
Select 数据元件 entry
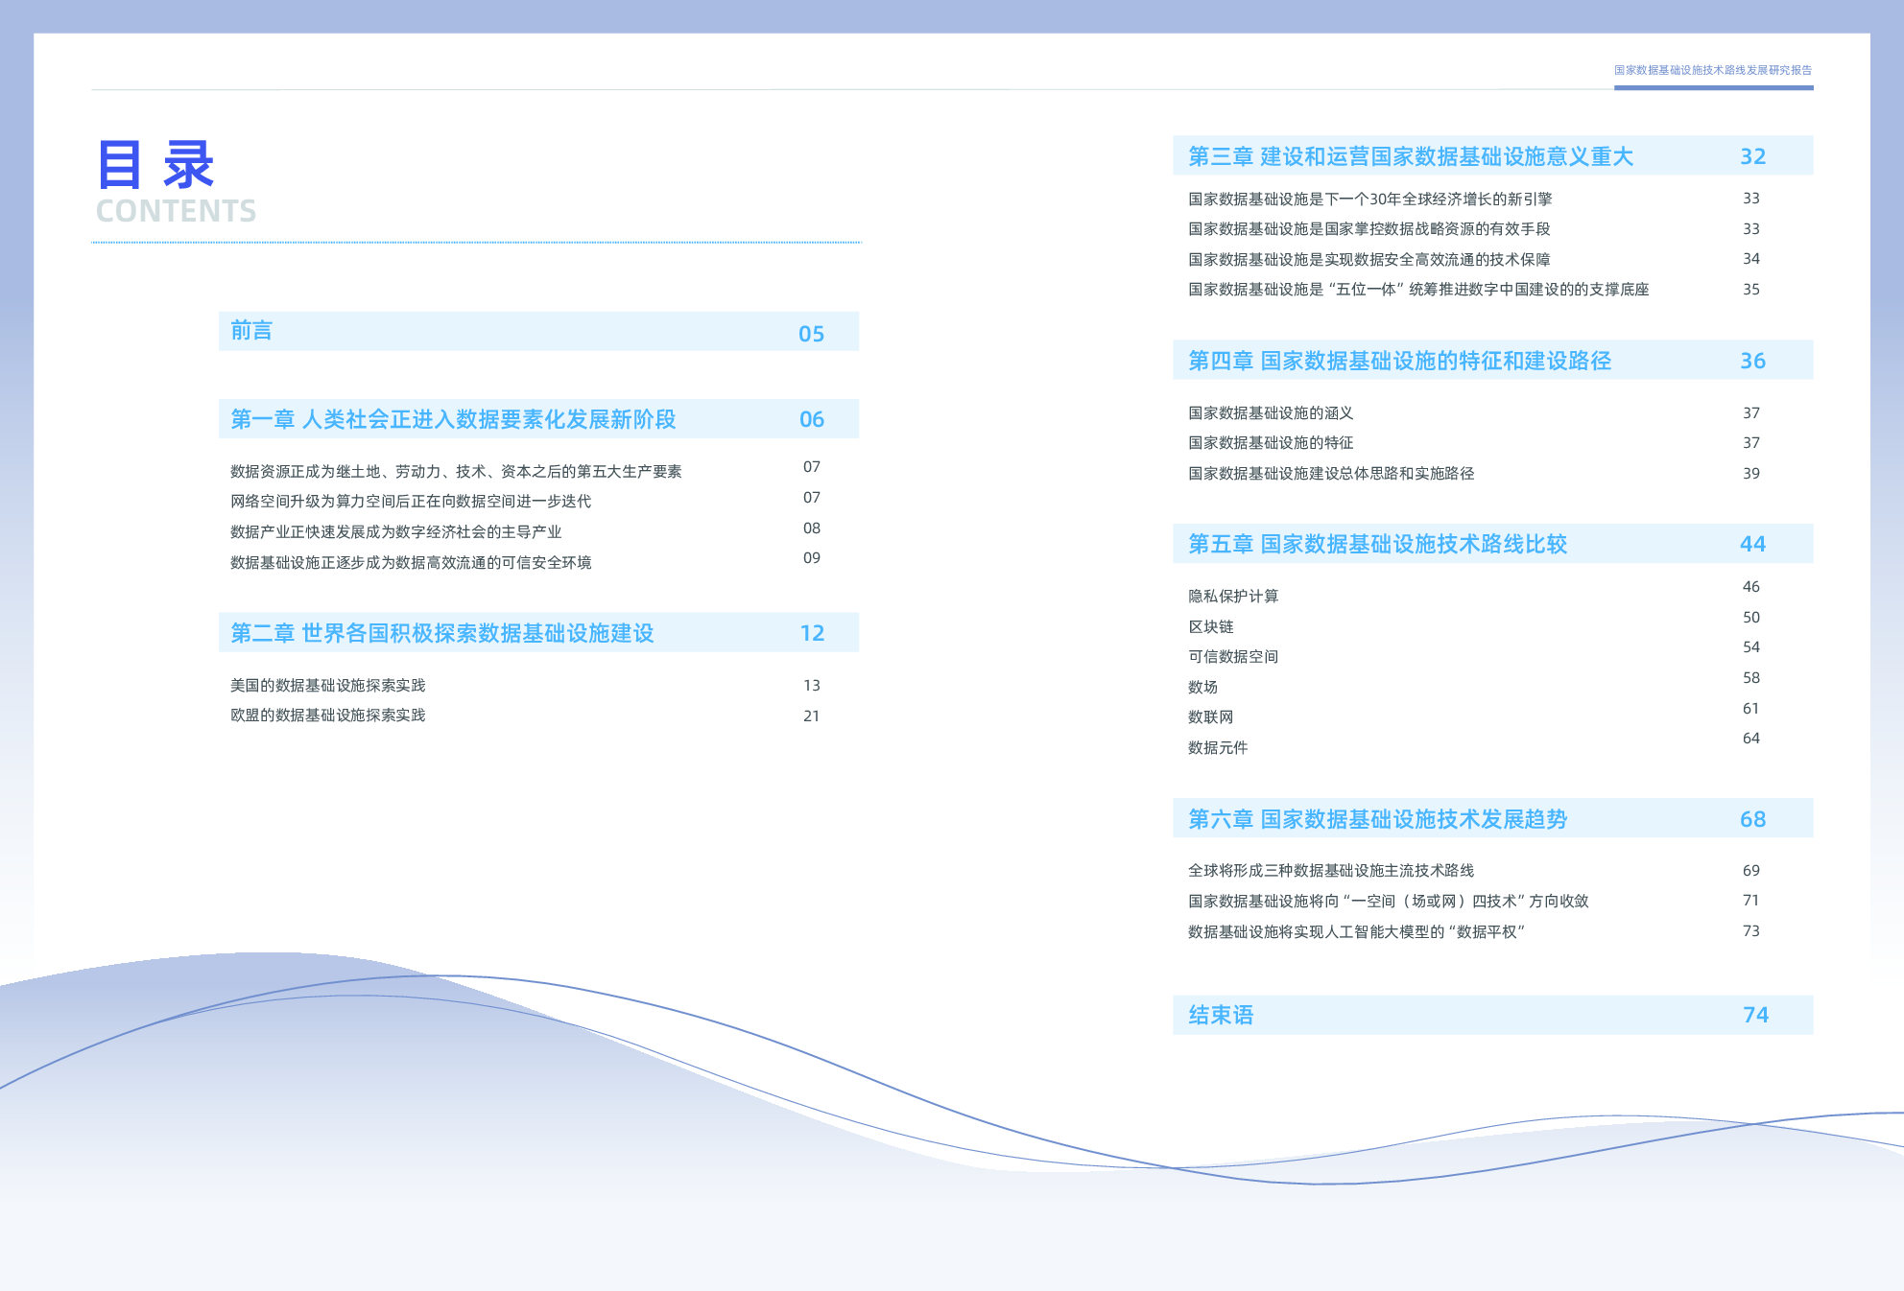1218,747
